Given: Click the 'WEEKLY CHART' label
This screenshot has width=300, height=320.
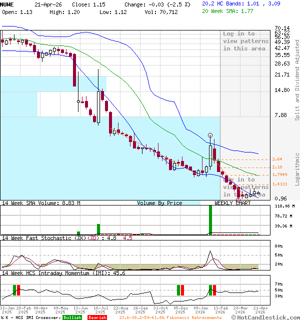Looking at the screenshot, I should [232, 203].
